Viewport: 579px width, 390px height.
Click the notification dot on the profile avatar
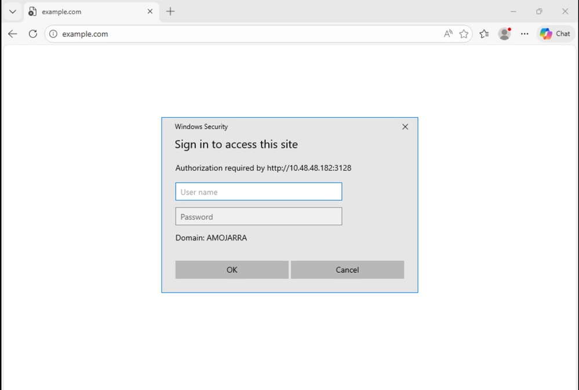click(509, 28)
